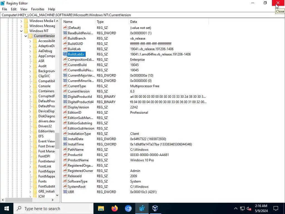Expand the GRE_Initialize subkey
This screenshot has width=285, height=214.
click(x=30, y=192)
